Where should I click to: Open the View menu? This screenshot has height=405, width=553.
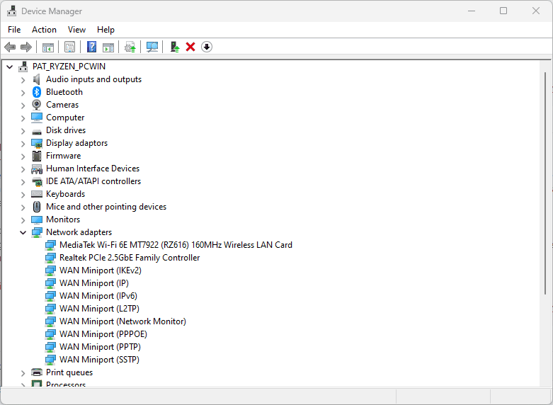point(76,30)
